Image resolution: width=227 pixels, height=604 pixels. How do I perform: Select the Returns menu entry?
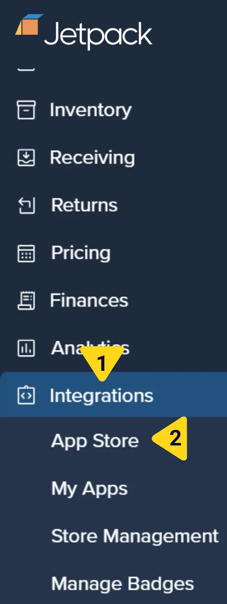coord(84,205)
